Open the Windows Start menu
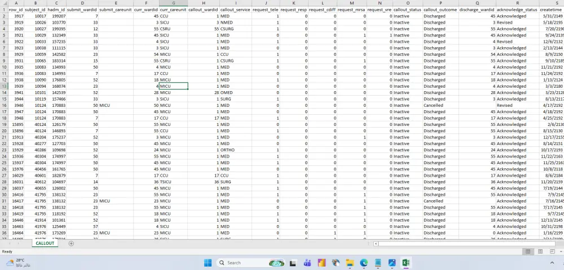The width and height of the screenshot is (564, 270). [208, 263]
